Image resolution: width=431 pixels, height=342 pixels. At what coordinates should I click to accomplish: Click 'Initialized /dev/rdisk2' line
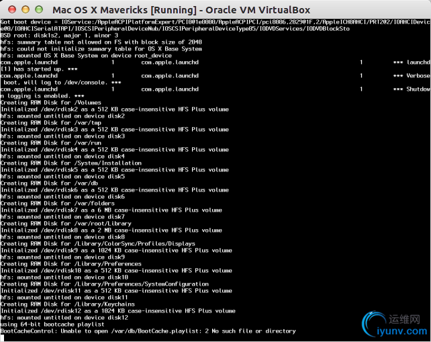click(x=115, y=110)
